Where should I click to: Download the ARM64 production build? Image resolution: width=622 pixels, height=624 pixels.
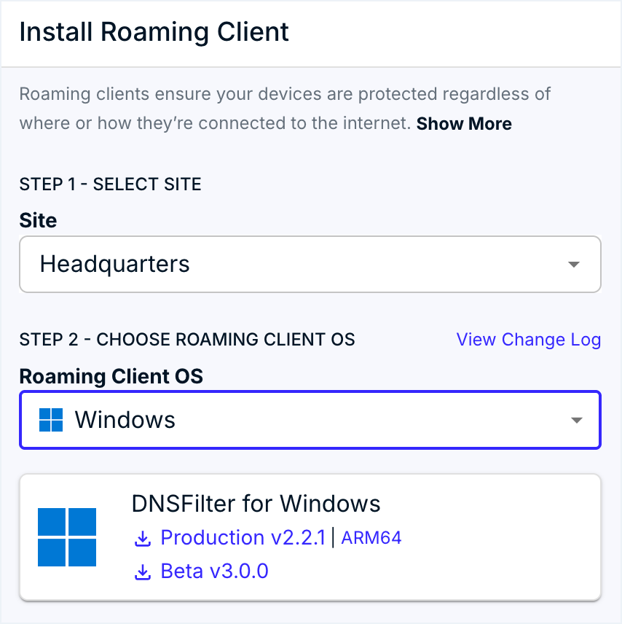coord(371,538)
